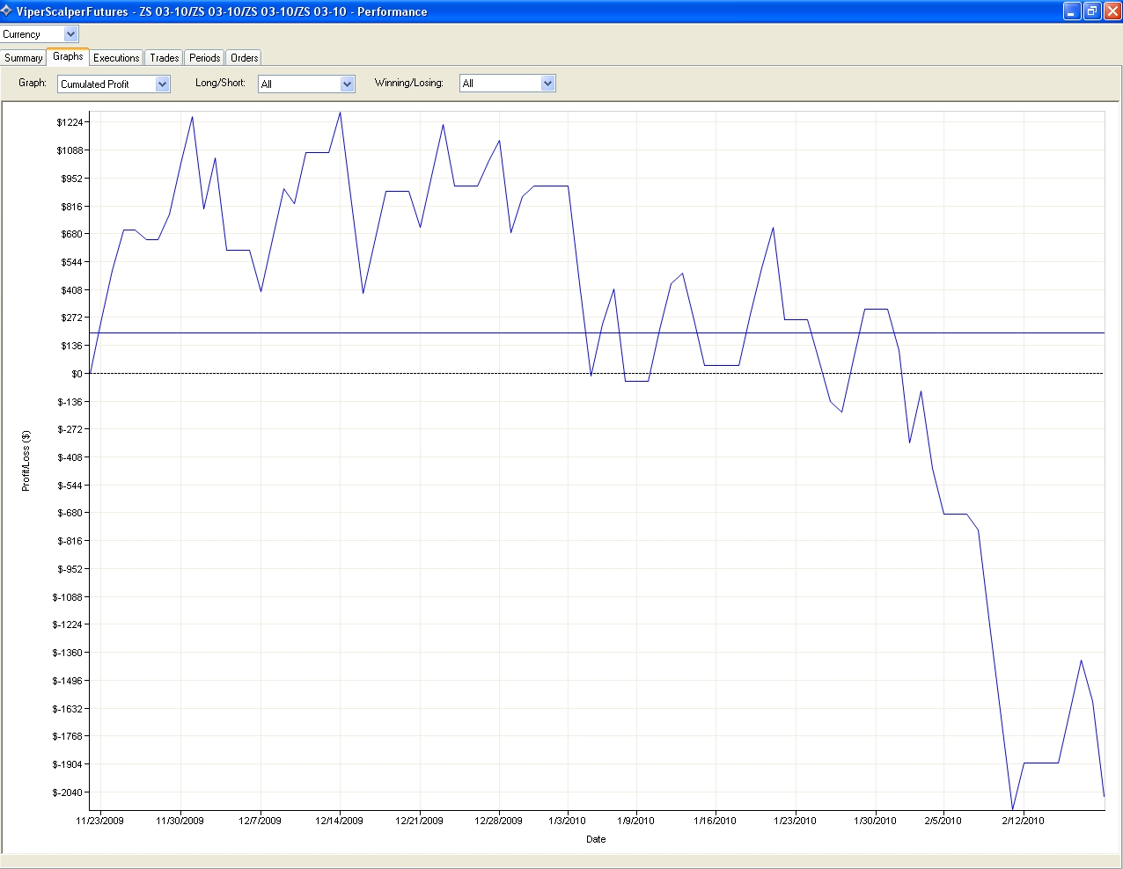Open the Currency dropdown
Image resolution: width=1123 pixels, height=869 pixels.
40,34
